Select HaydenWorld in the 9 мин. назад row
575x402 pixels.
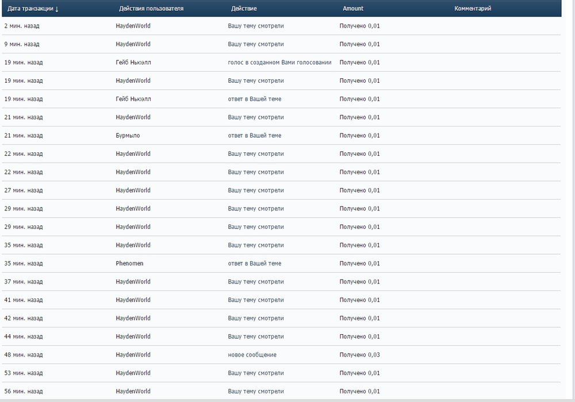point(133,44)
